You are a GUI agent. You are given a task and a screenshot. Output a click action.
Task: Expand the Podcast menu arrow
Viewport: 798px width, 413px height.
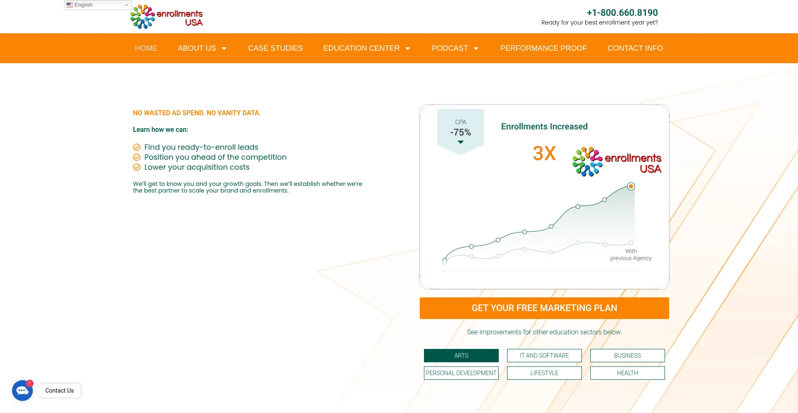pos(476,49)
